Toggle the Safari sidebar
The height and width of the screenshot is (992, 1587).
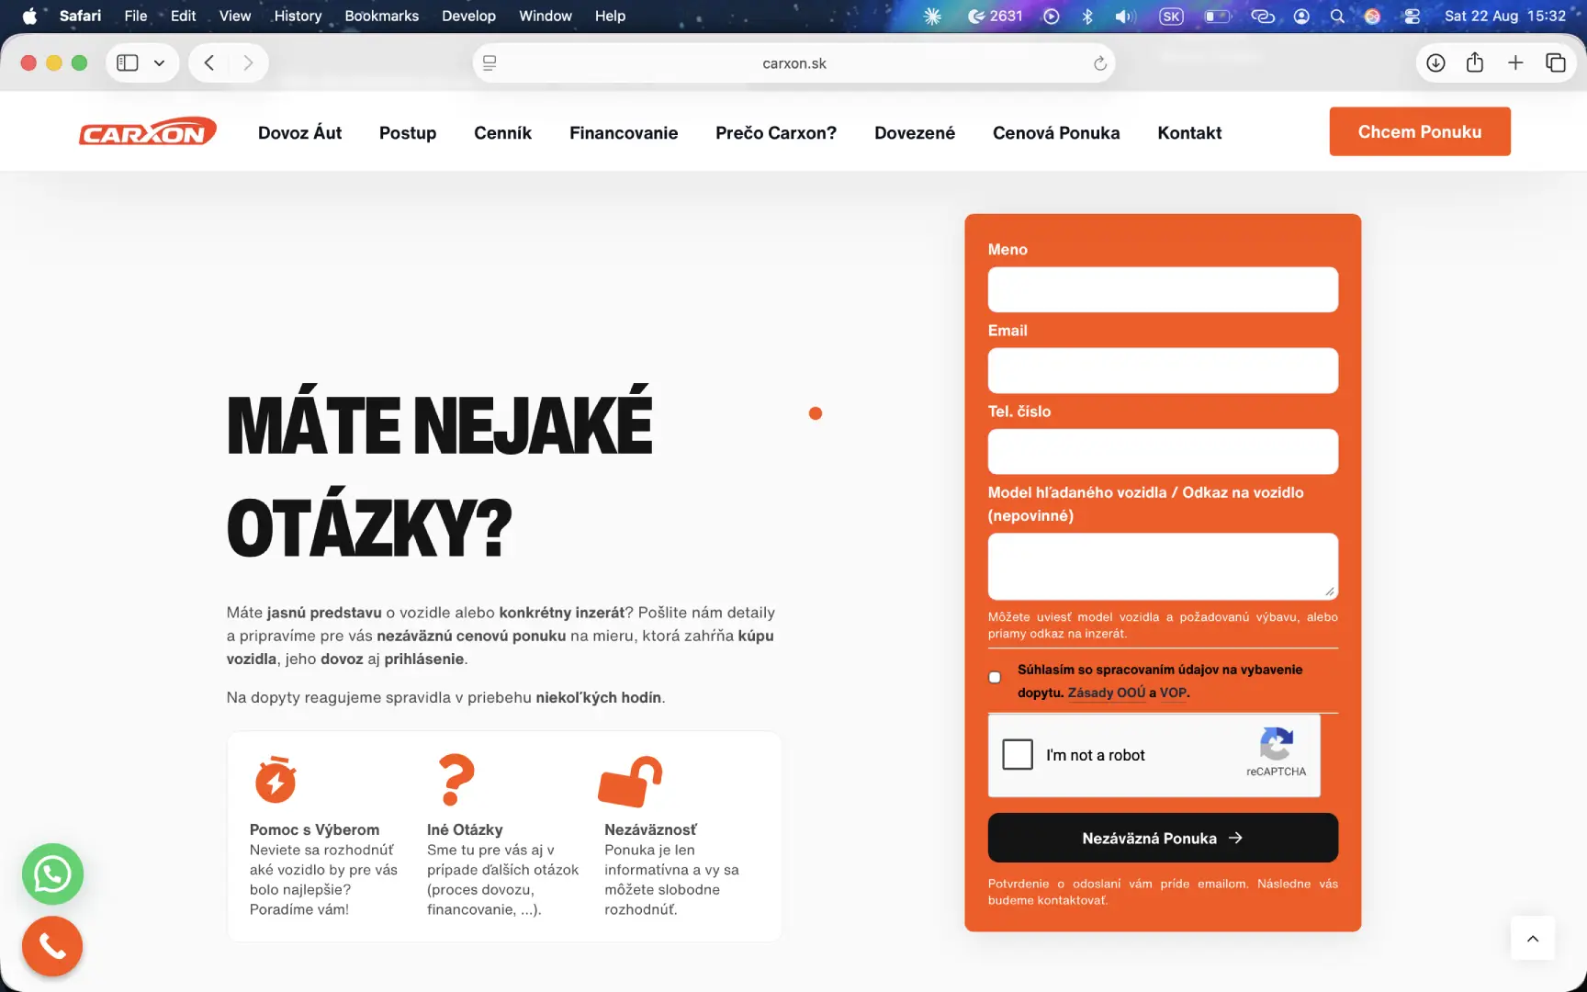point(128,63)
